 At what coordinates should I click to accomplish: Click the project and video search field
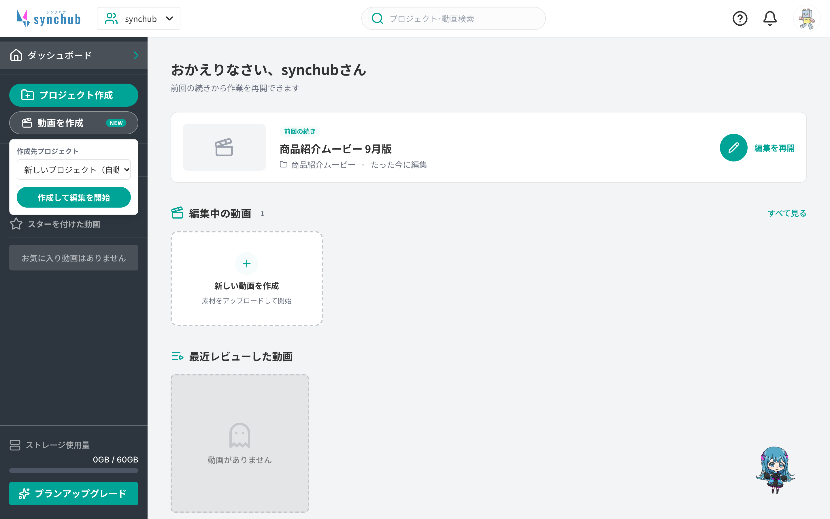pyautogui.click(x=453, y=18)
